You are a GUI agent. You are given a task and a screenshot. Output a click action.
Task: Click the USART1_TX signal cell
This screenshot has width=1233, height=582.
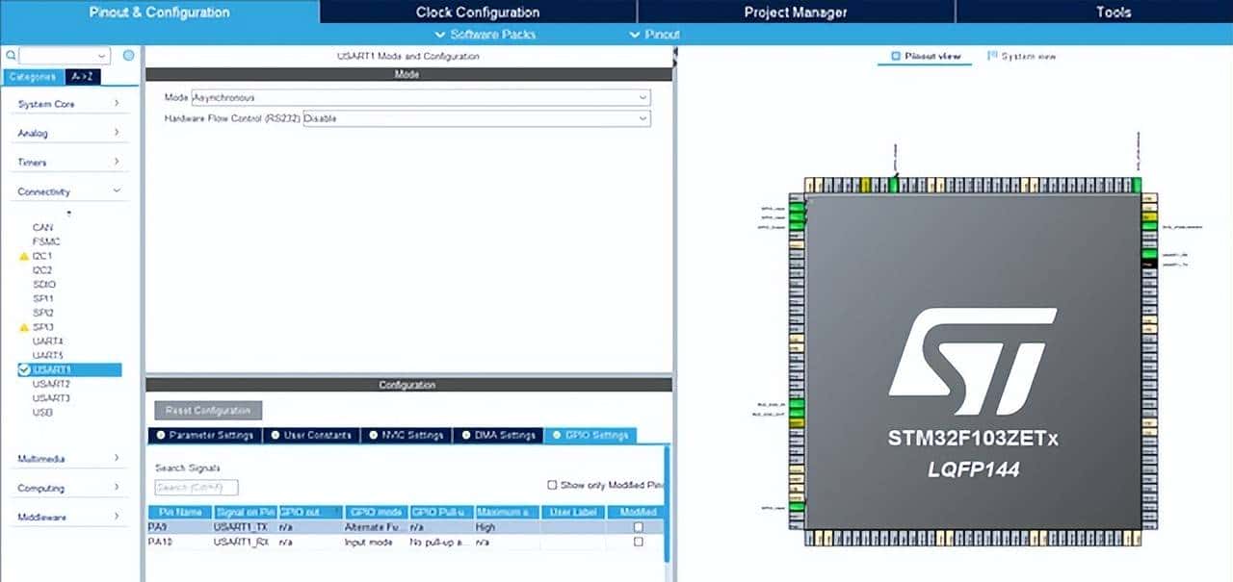tap(245, 527)
